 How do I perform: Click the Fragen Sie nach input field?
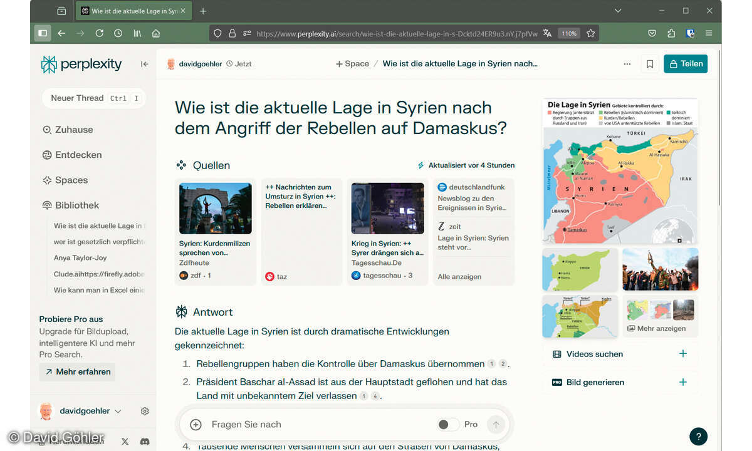320,425
